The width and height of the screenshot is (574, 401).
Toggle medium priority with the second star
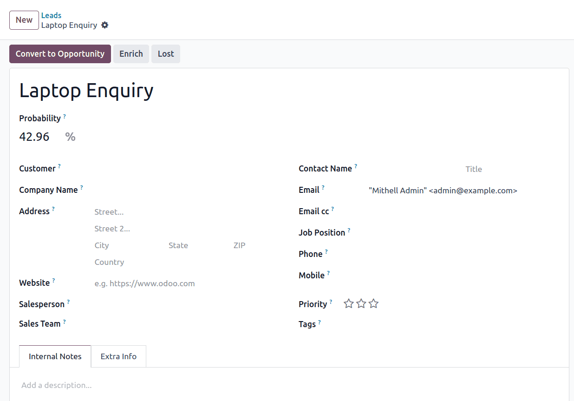pos(361,303)
